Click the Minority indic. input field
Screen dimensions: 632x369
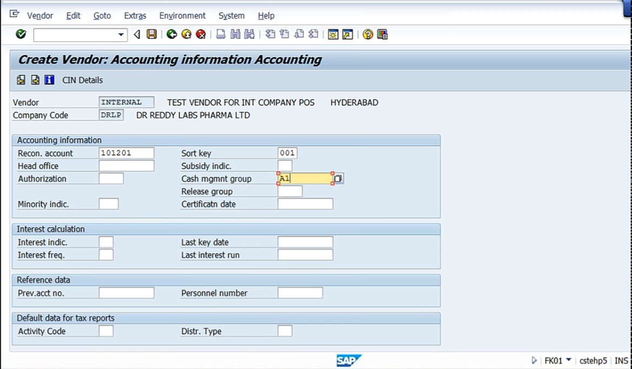108,204
